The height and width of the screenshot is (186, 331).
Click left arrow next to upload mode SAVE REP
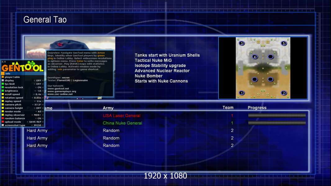[x=28, y=122]
